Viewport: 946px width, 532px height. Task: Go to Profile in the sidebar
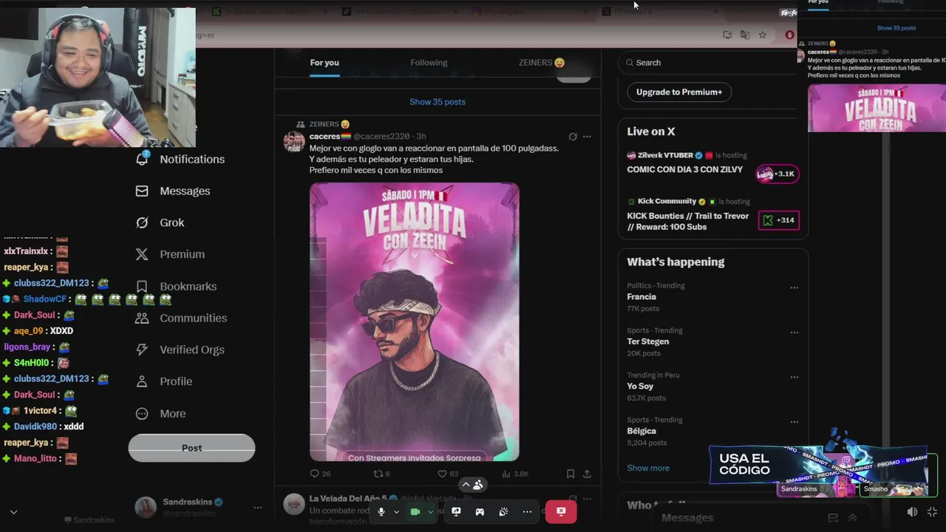pyautogui.click(x=163, y=381)
